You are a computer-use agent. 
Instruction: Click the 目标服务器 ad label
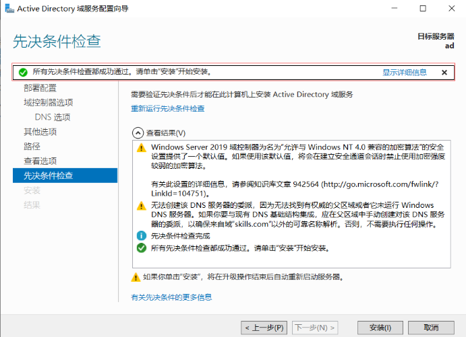436,41
